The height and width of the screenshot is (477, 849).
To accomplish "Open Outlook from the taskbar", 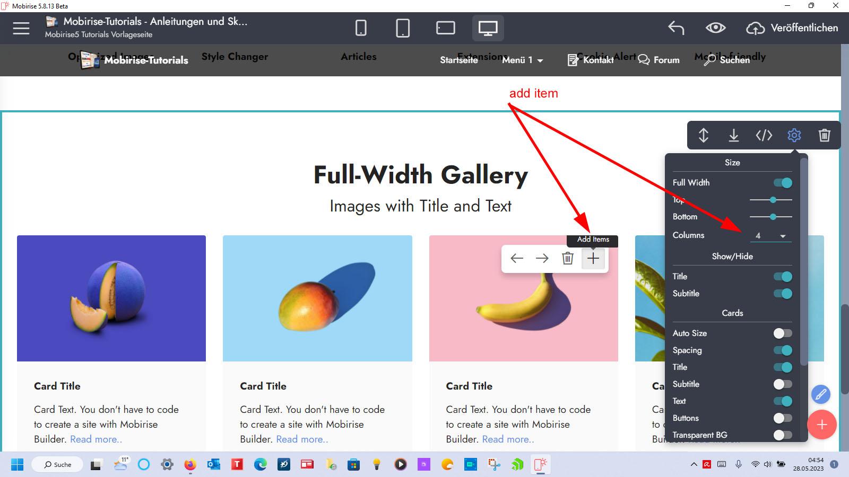I will 213,465.
